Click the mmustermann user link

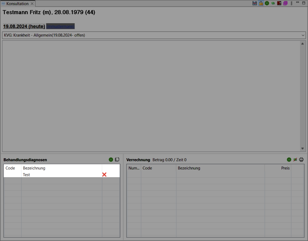tap(60, 26)
